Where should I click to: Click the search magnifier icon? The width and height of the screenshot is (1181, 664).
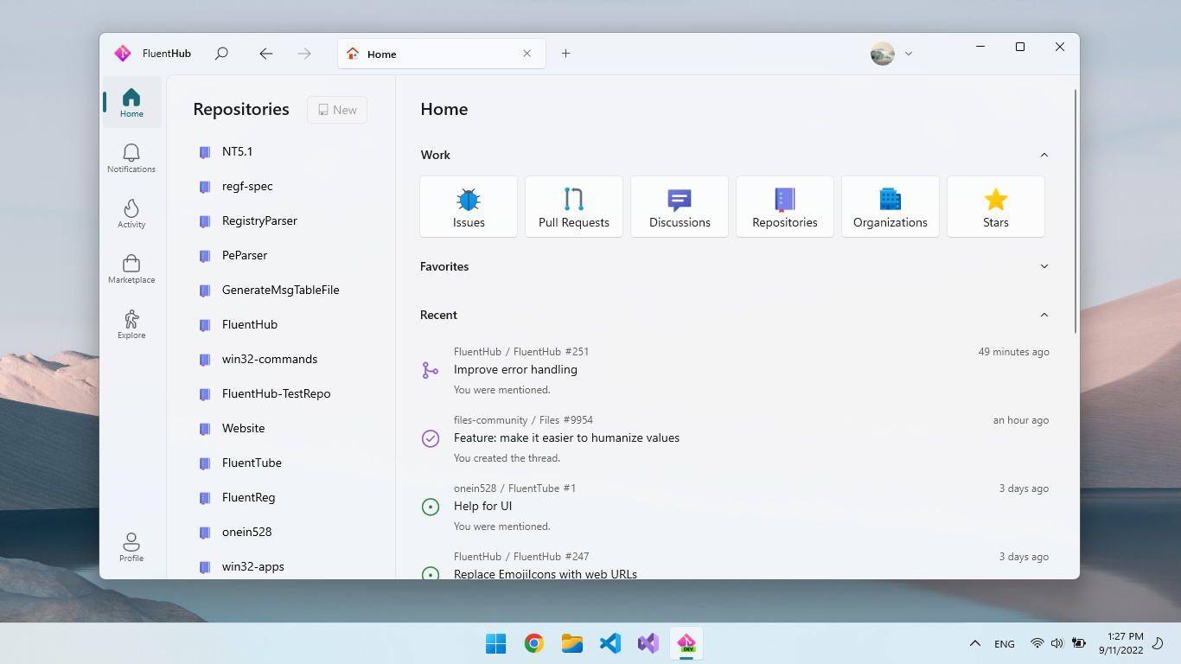(x=221, y=54)
